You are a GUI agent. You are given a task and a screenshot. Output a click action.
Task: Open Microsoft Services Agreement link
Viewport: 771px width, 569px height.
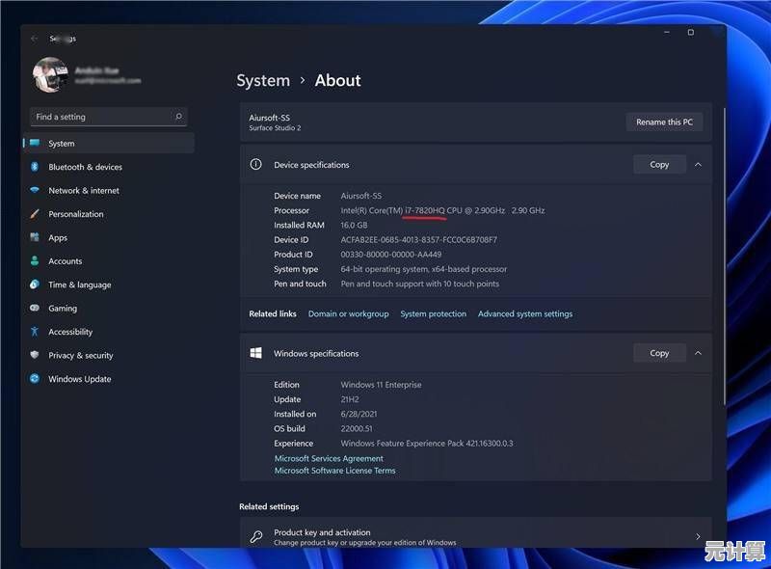coord(329,459)
